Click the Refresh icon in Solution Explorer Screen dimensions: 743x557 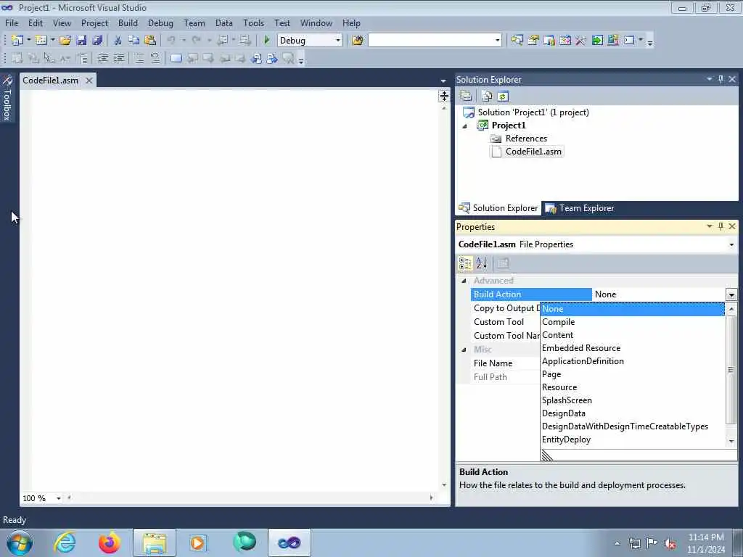[503, 96]
